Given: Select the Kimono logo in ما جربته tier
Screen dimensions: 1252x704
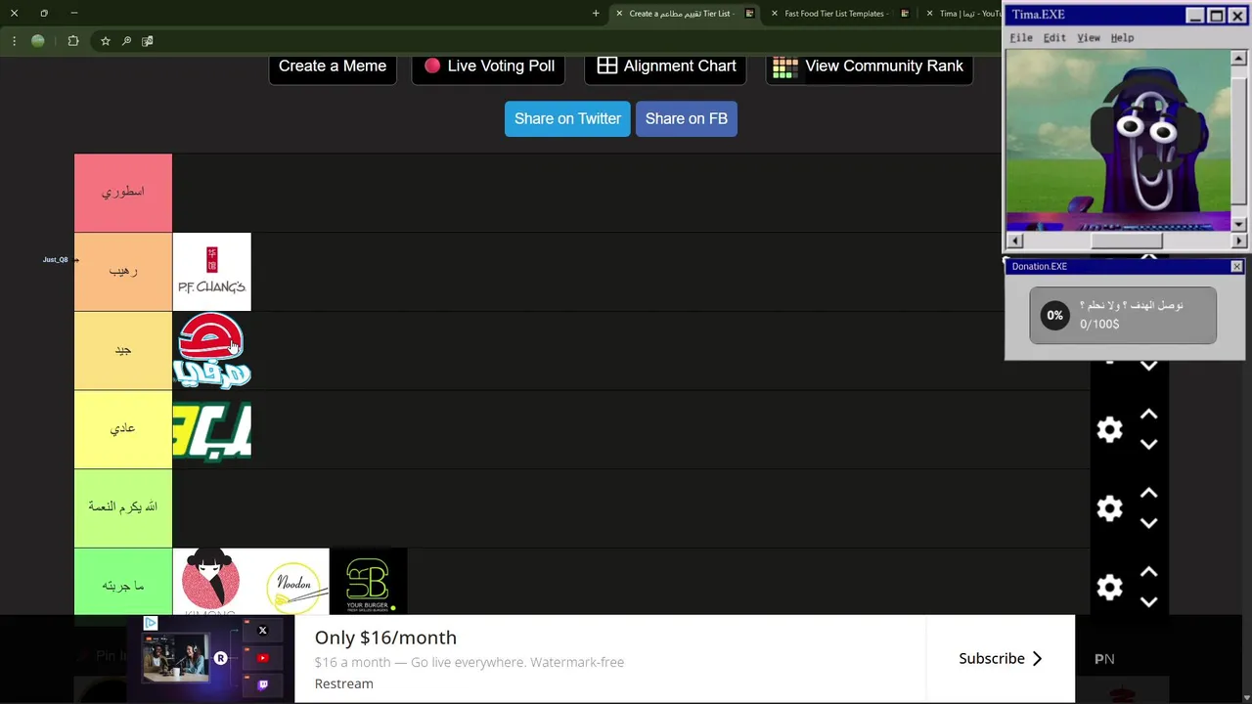Looking at the screenshot, I should point(211,582).
